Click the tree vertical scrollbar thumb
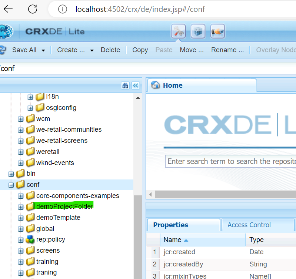This screenshot has height=279, width=296. [138, 237]
